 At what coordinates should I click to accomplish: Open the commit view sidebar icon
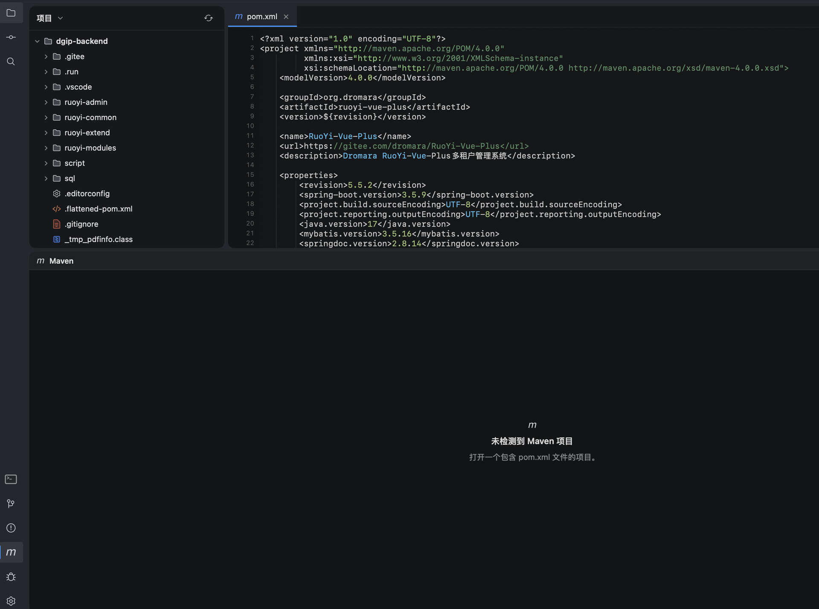[11, 37]
